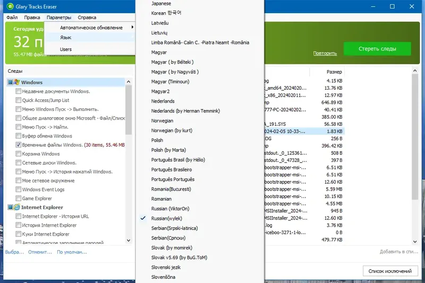Click the Windows flag icon in tree
425x283 pixels.
17,82
